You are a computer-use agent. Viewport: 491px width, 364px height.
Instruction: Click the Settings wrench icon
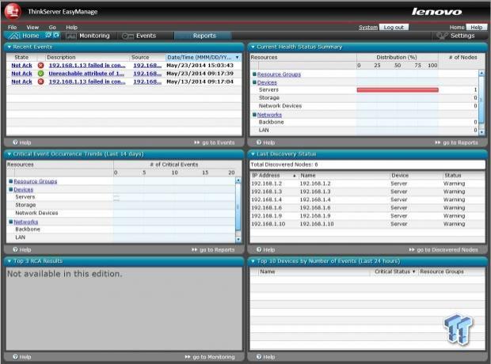tap(442, 36)
